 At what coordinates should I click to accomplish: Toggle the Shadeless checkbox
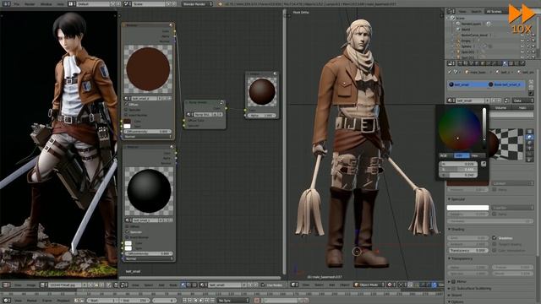pyautogui.click(x=494, y=238)
